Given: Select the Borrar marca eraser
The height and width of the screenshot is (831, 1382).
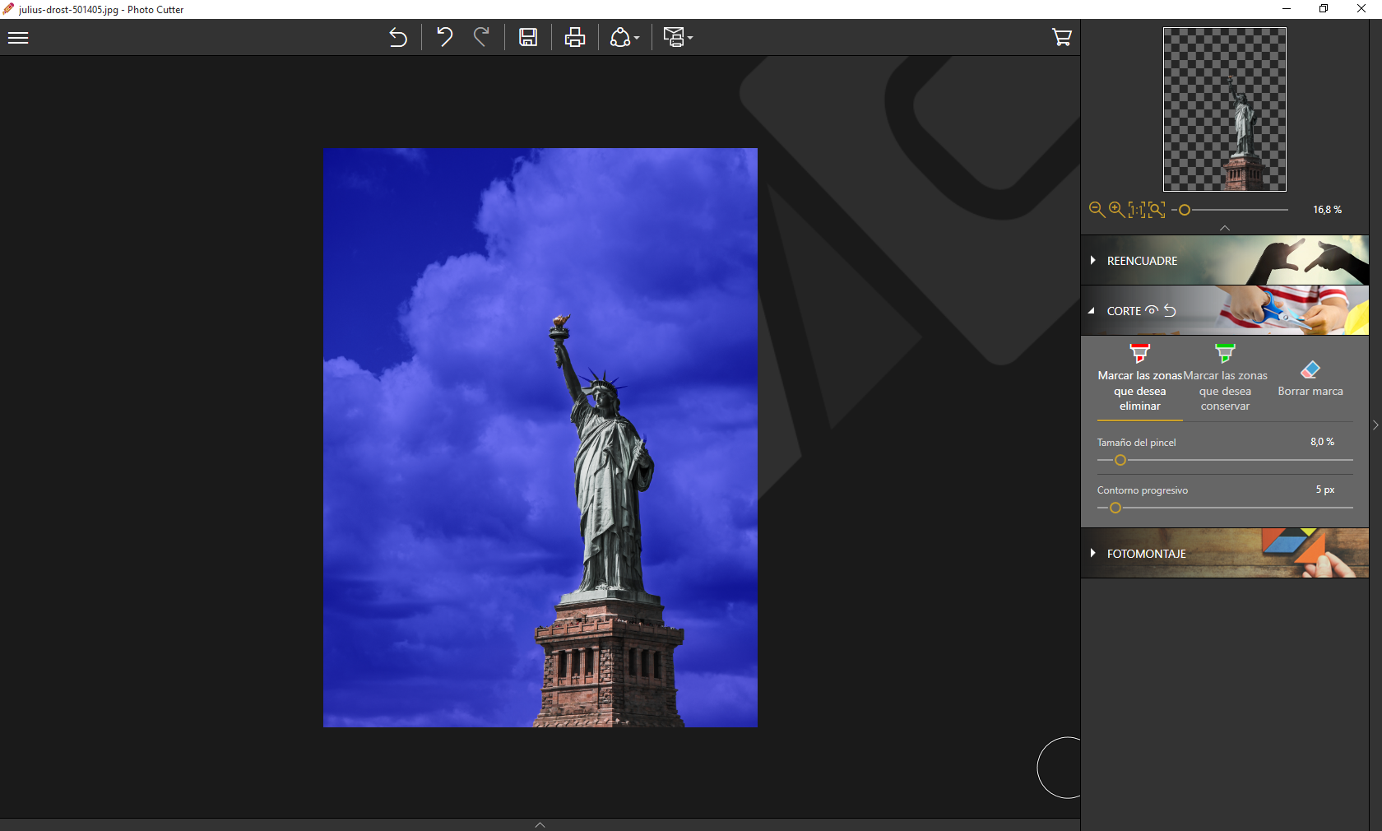Looking at the screenshot, I should coord(1310,378).
